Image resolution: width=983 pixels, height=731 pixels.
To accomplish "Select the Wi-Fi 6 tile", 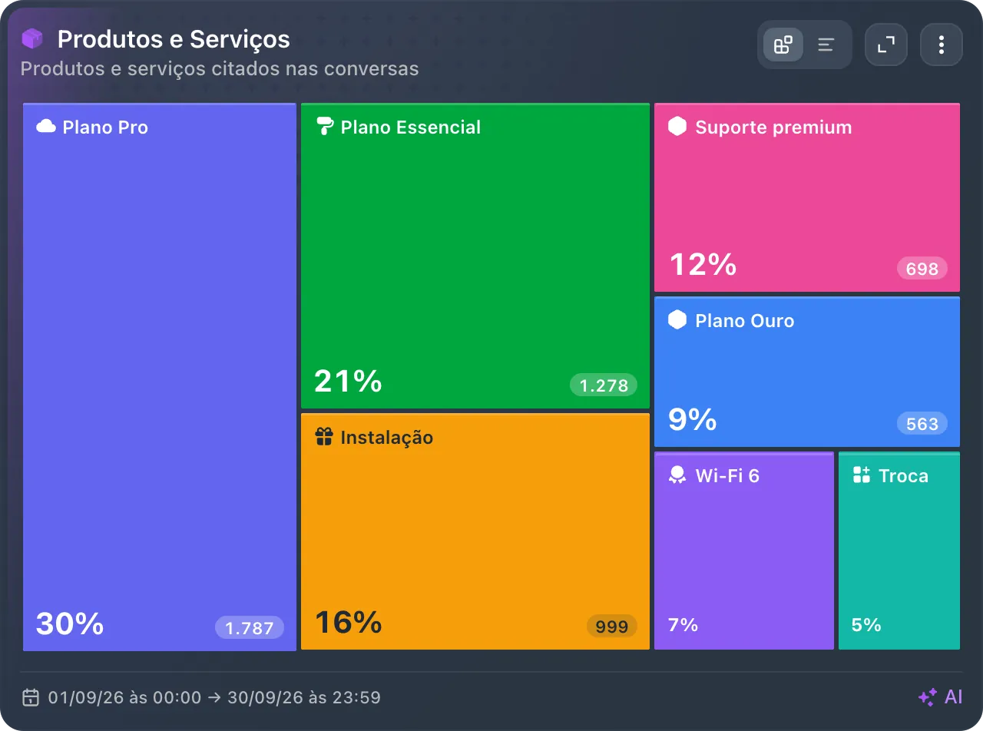I will point(744,551).
